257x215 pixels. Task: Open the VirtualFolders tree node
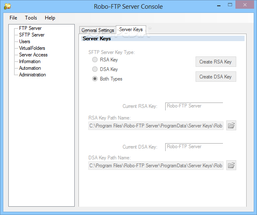[32, 48]
